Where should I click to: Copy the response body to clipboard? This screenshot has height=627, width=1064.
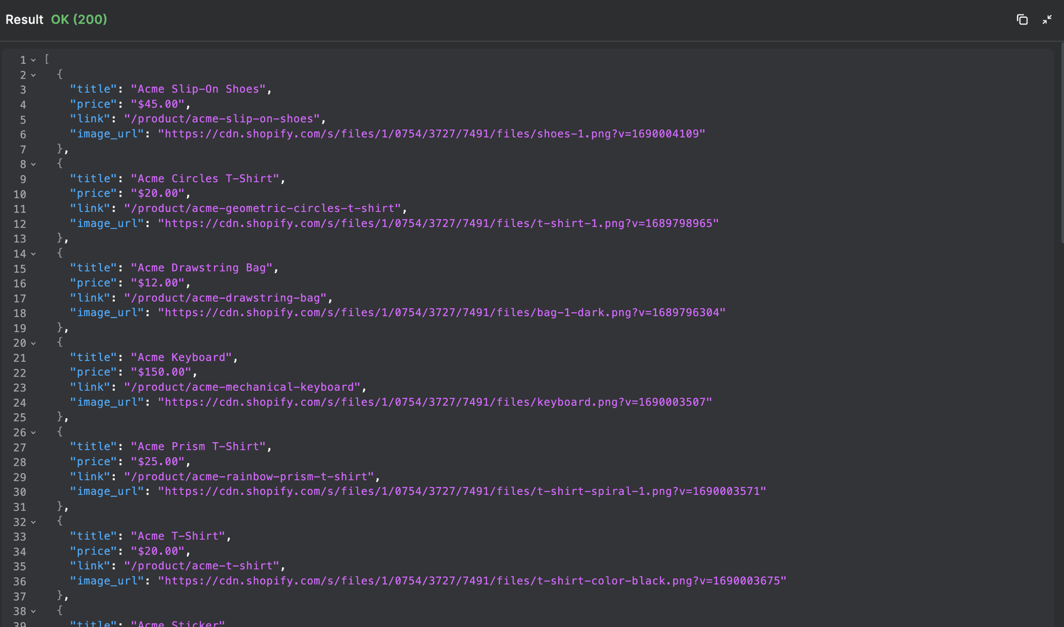[1022, 19]
